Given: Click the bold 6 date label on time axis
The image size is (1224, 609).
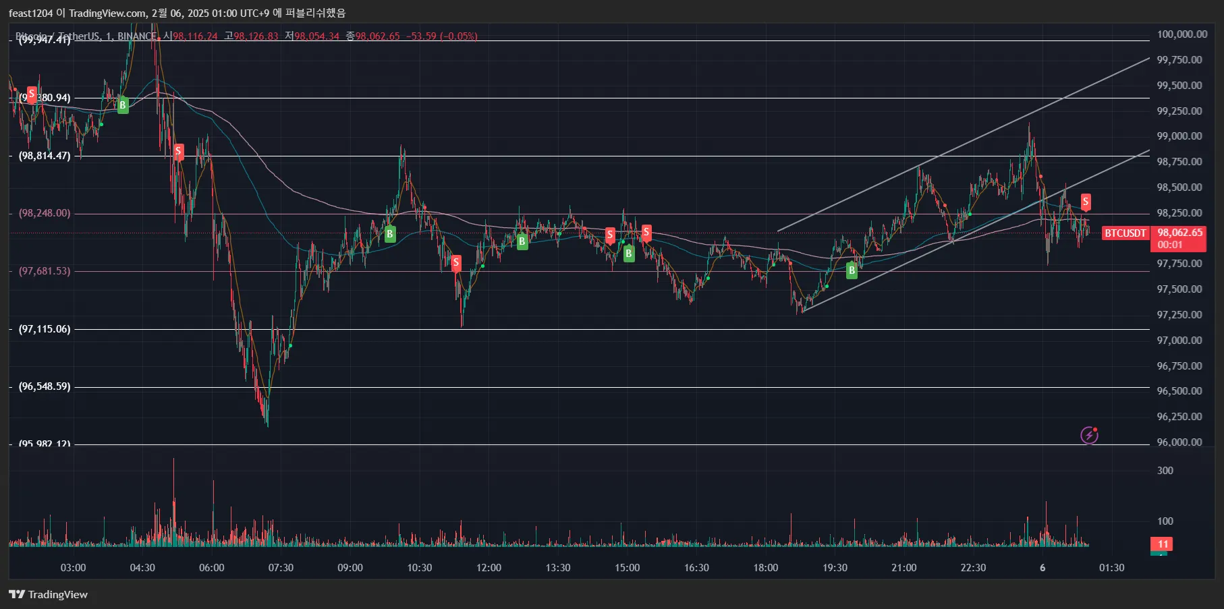Looking at the screenshot, I should (x=1042, y=567).
